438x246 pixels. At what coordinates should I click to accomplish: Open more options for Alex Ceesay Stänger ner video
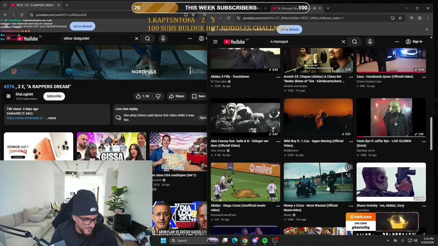tap(278, 141)
